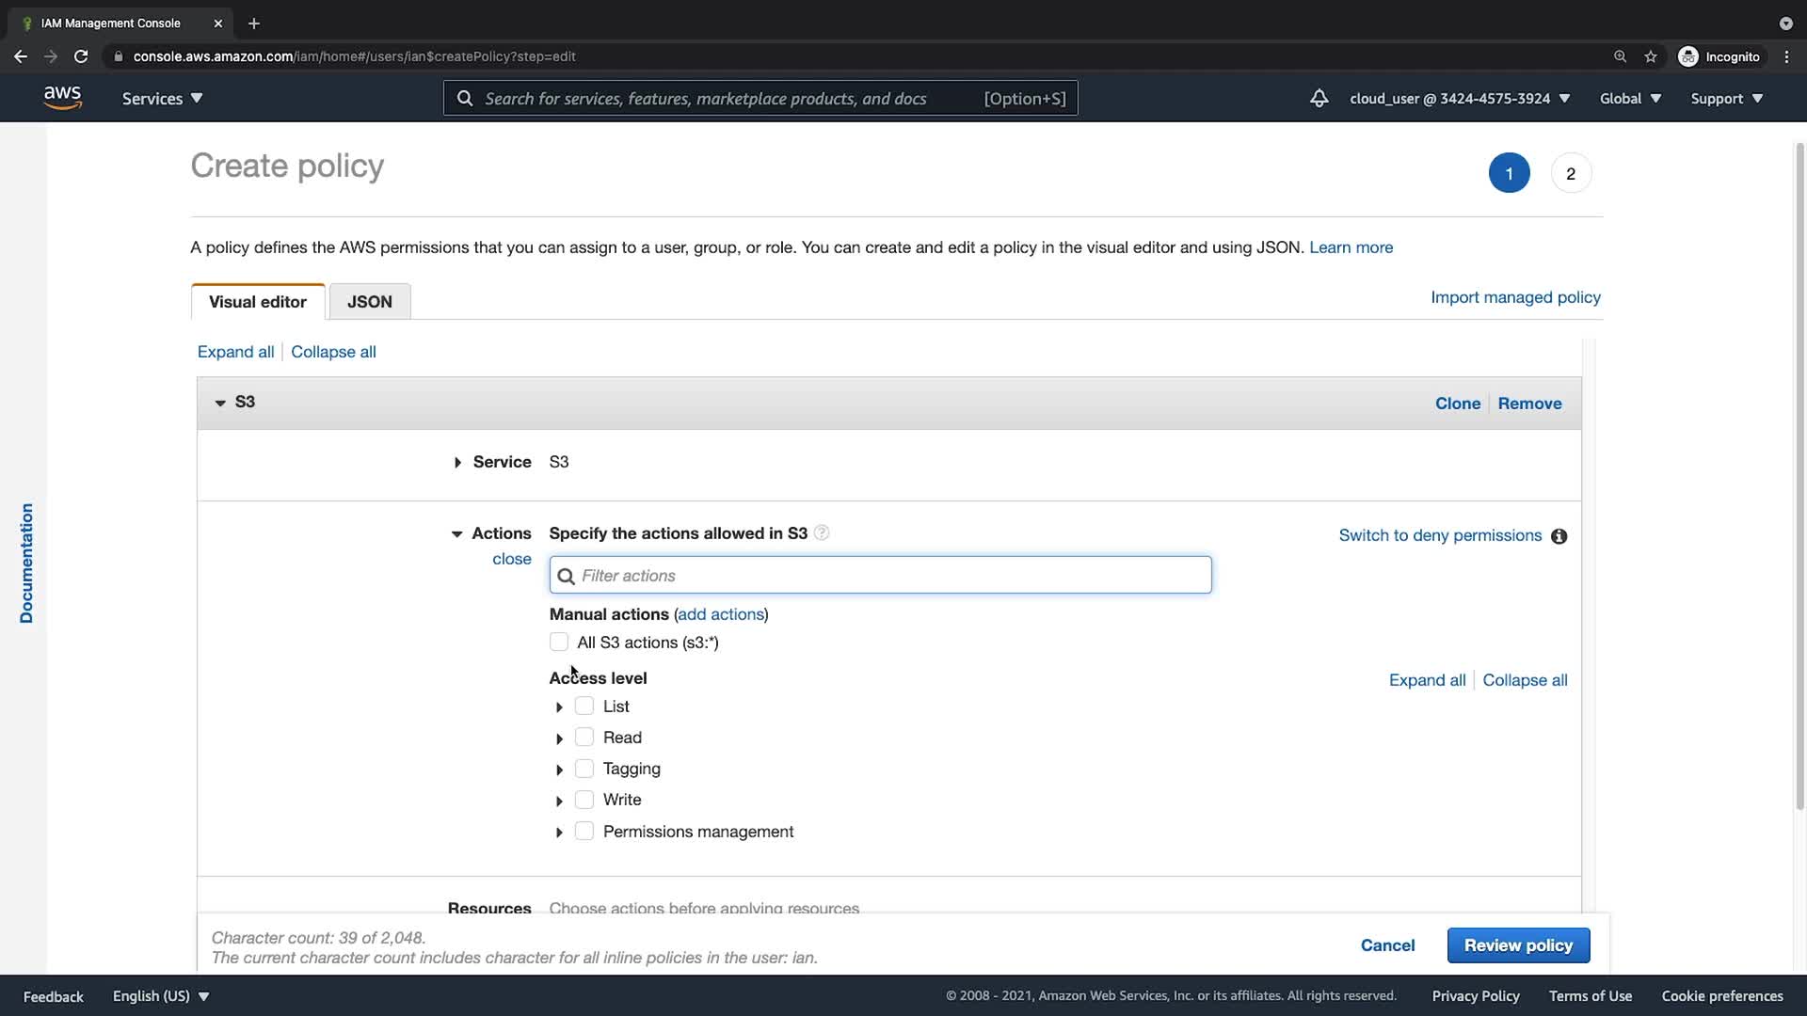1807x1016 pixels.
Task: Open the notifications bell icon
Action: coord(1319,98)
